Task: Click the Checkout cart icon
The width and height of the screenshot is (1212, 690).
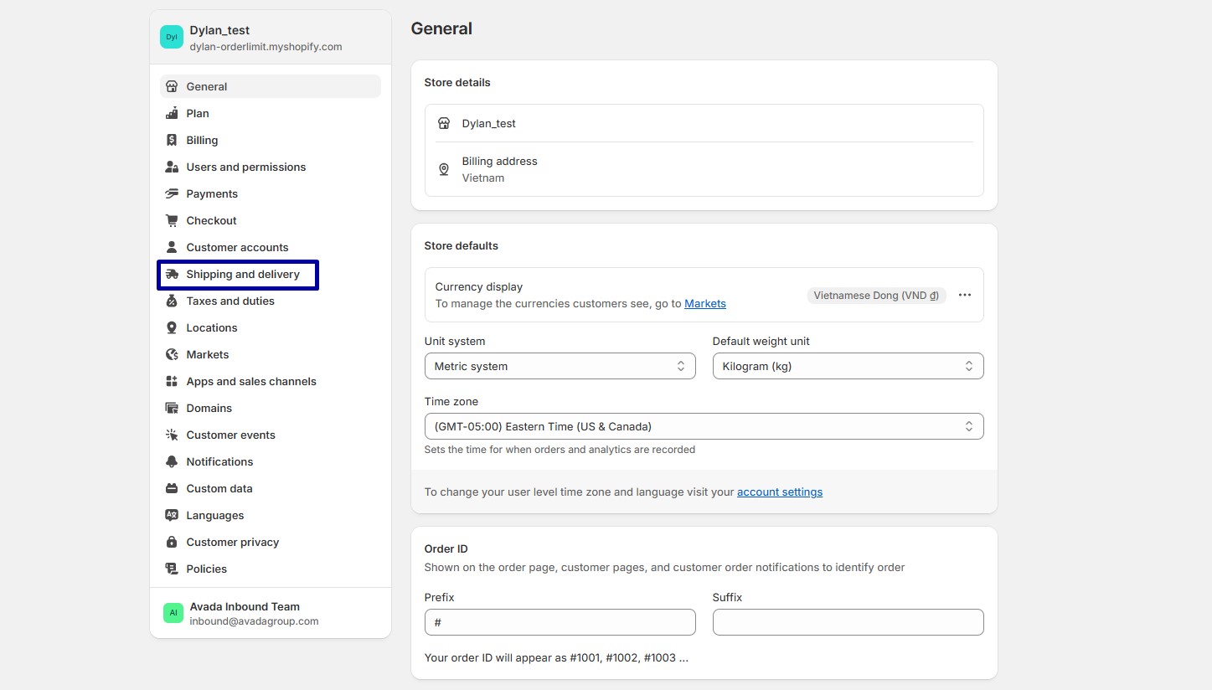Action: tap(172, 220)
